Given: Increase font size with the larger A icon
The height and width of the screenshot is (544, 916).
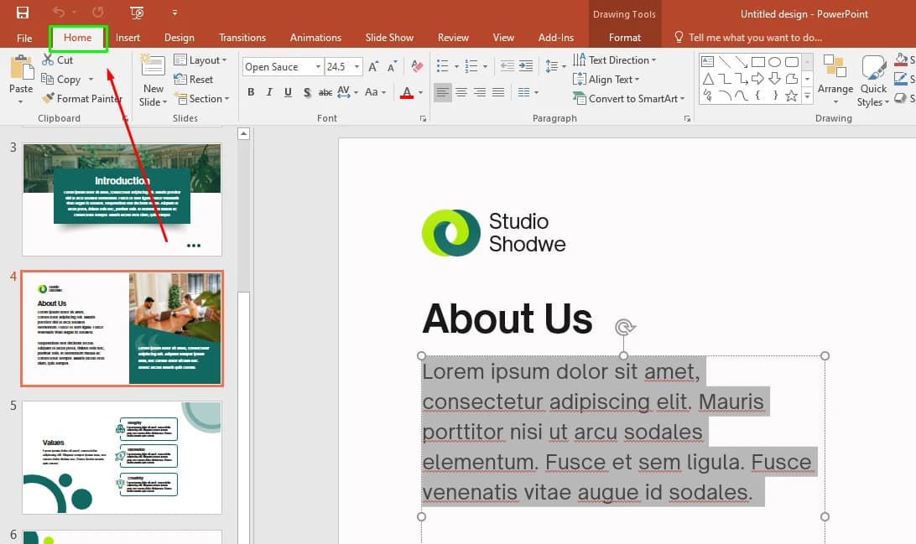Looking at the screenshot, I should (x=373, y=66).
